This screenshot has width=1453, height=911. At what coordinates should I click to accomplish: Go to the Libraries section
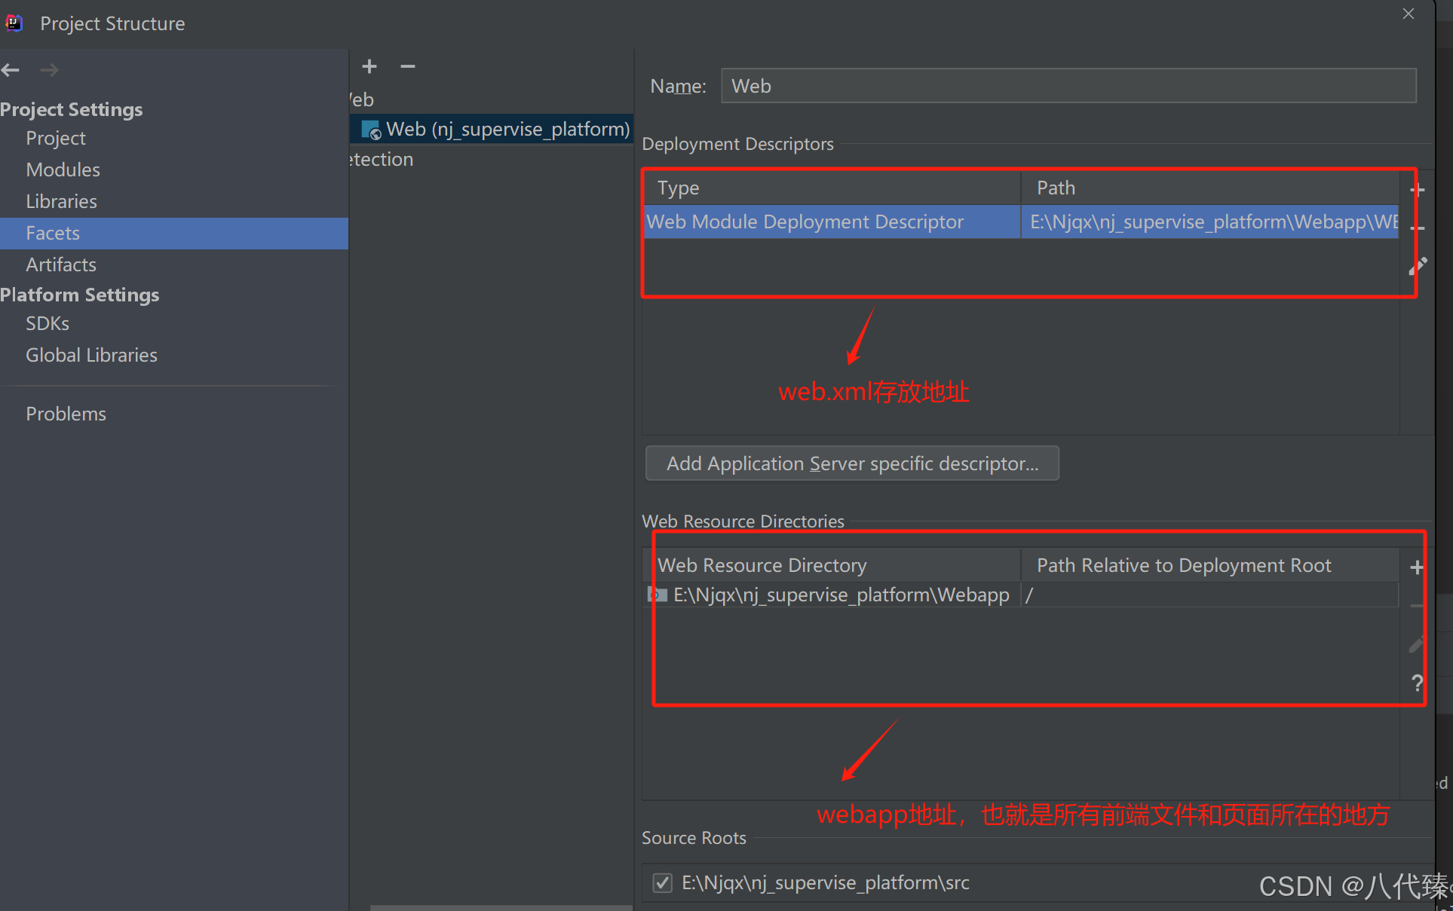point(62,201)
